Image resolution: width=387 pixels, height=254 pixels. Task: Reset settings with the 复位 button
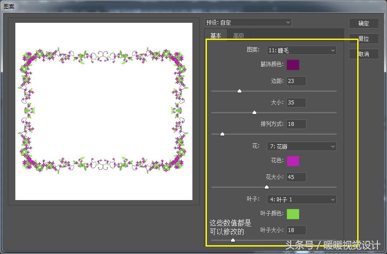click(x=364, y=39)
